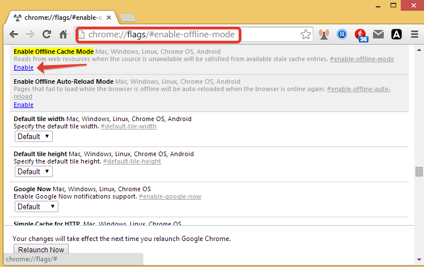The width and height of the screenshot is (424, 267).
Task: Open the mail envelope extension
Action: tap(378, 35)
